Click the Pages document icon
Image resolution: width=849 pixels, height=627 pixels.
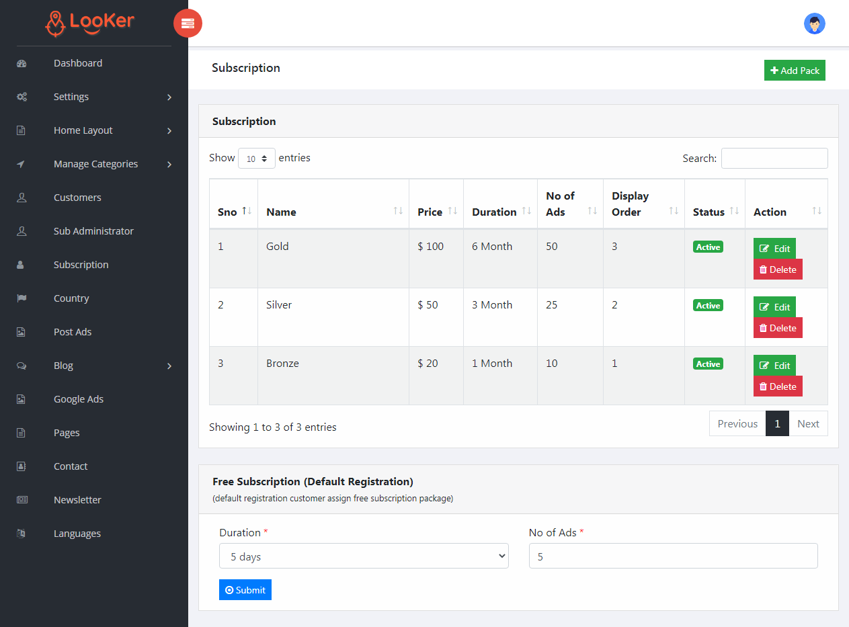click(21, 433)
